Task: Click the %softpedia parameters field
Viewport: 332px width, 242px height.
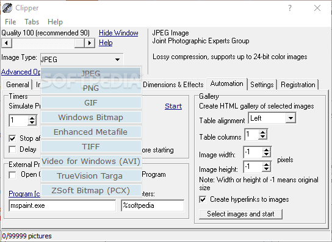Action: pos(153,205)
